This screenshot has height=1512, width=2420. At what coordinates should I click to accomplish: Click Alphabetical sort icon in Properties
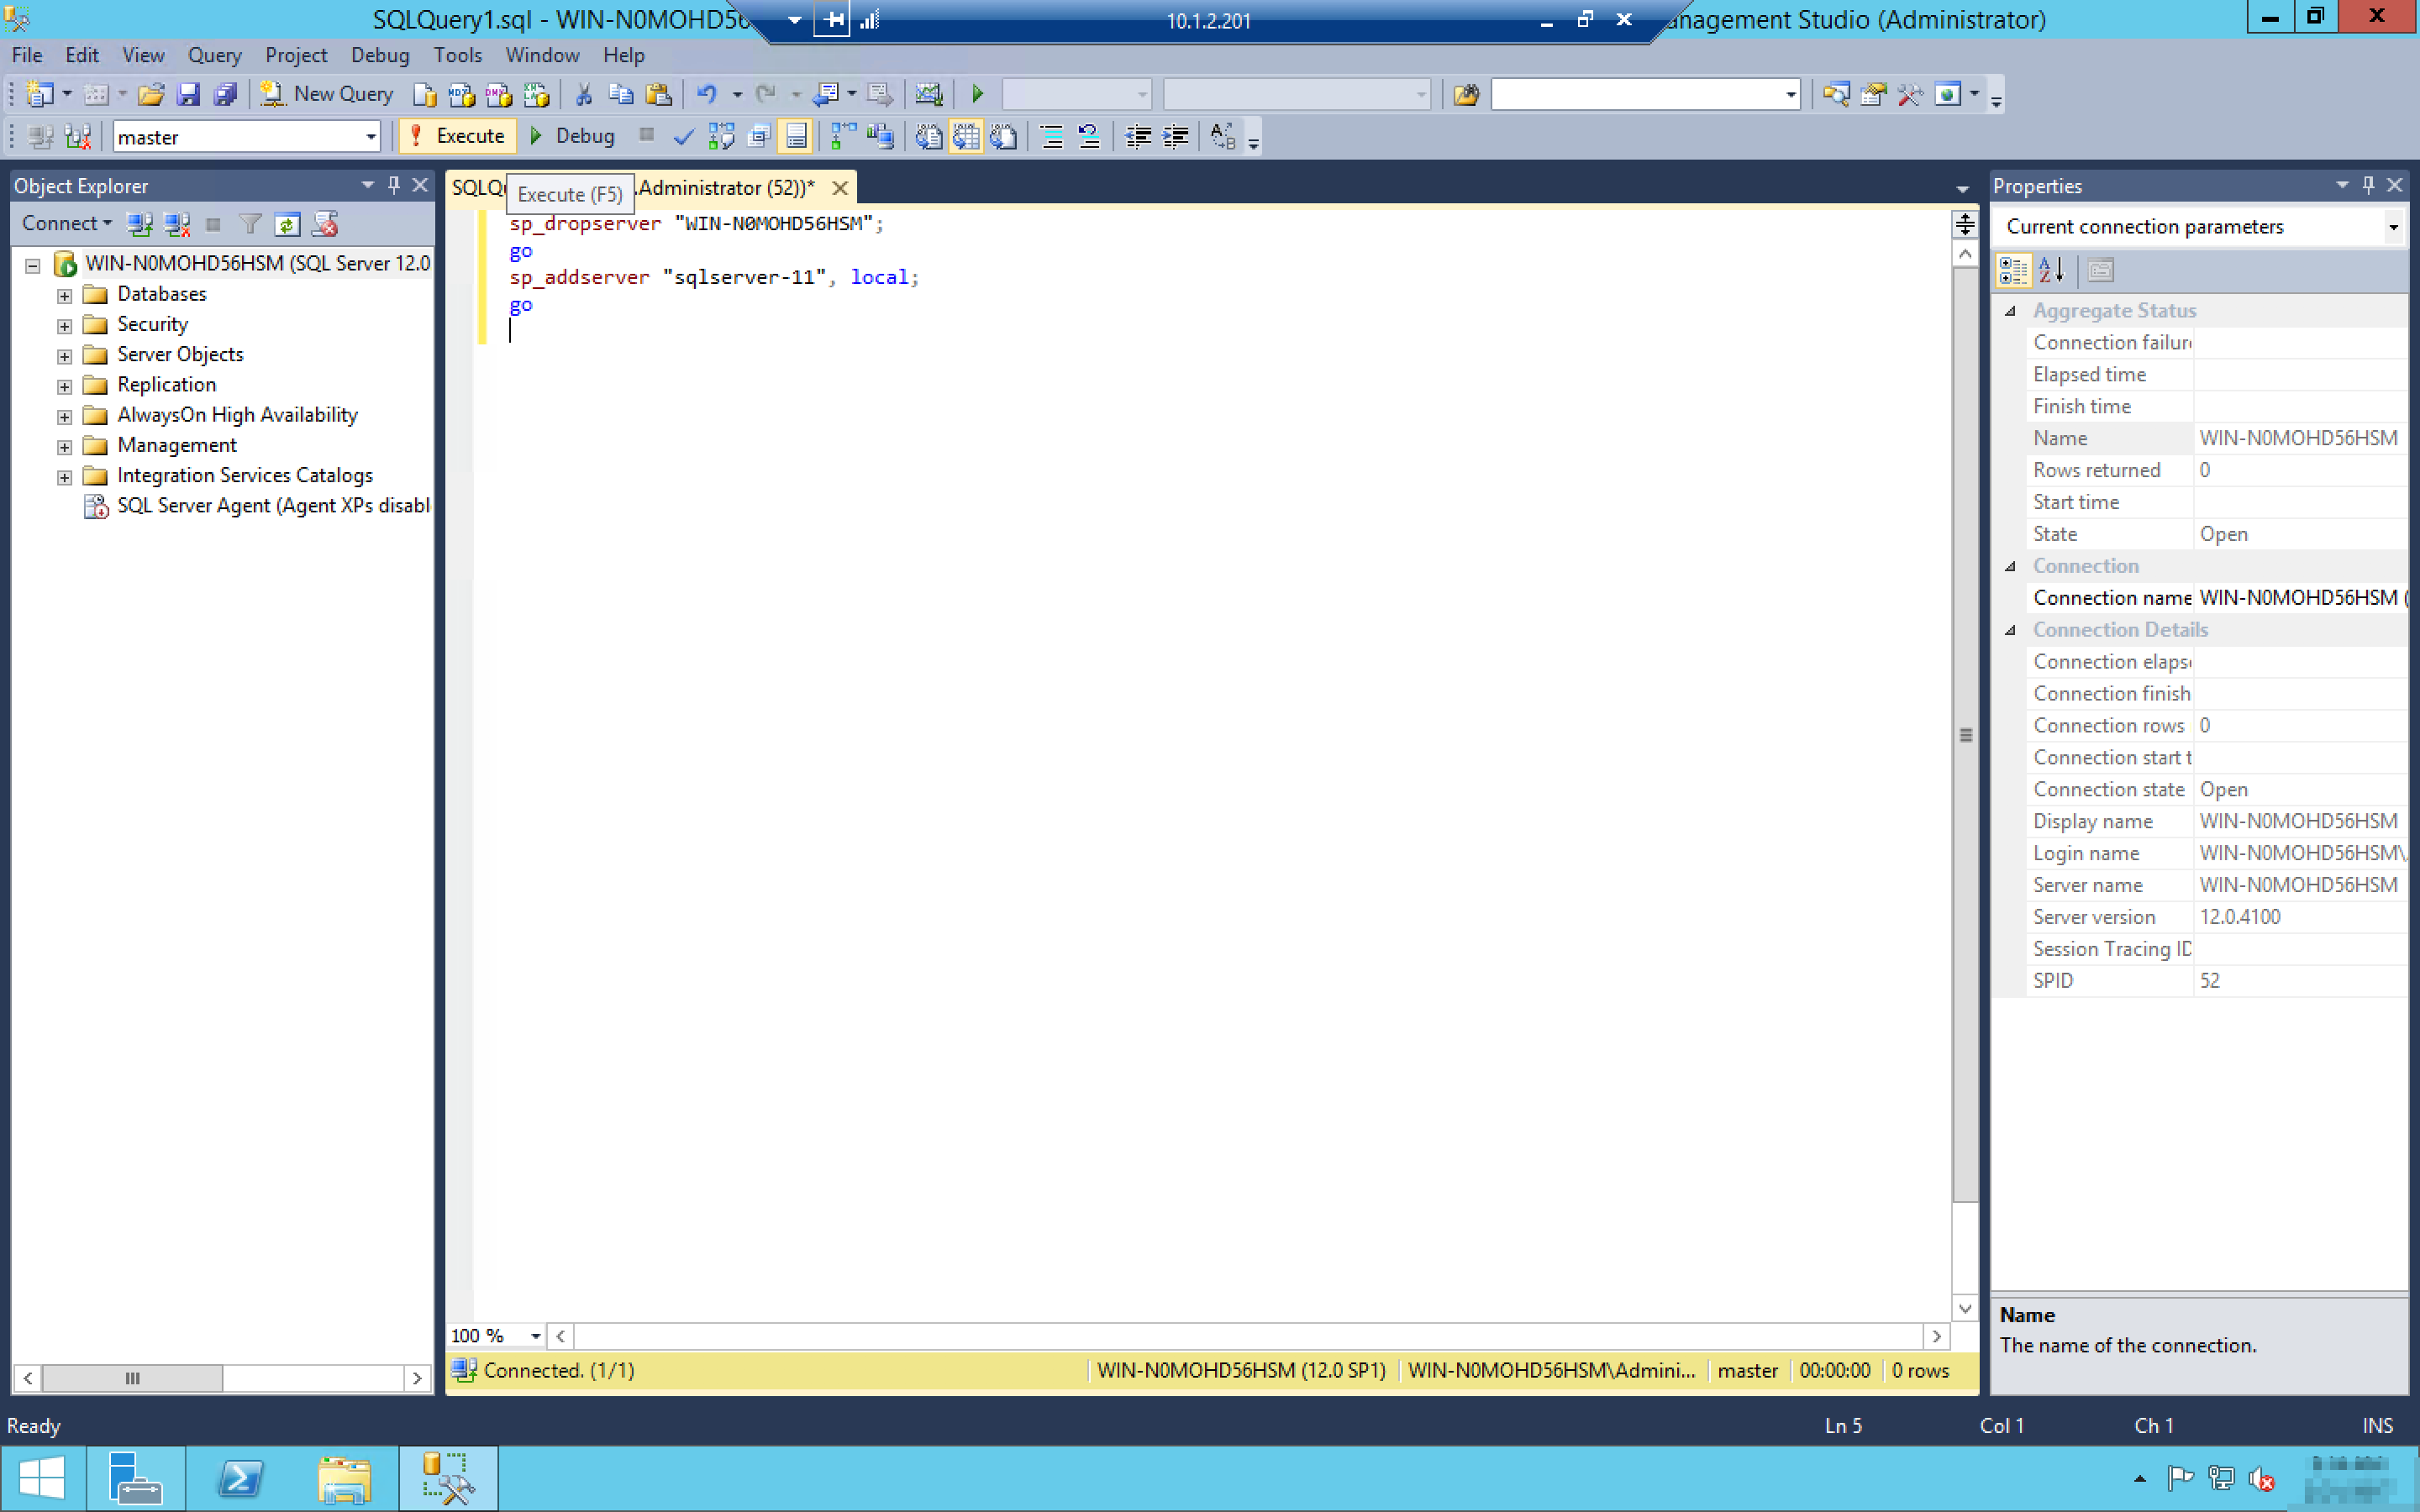[2051, 270]
